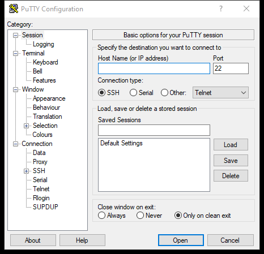Open the Telnet protocol dropdown
The image size is (264, 254).
pos(220,93)
